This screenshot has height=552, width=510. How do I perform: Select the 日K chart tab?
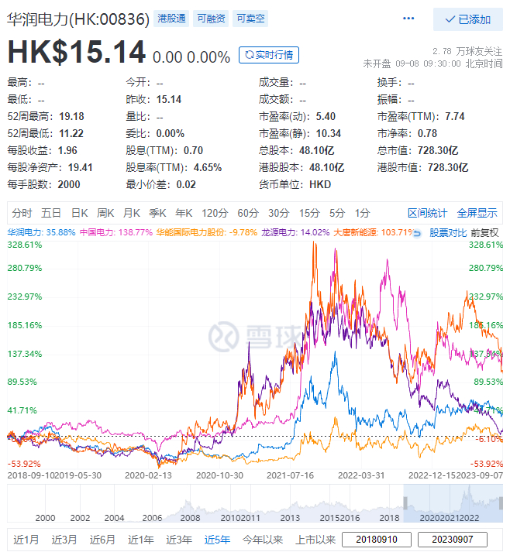[x=80, y=213]
